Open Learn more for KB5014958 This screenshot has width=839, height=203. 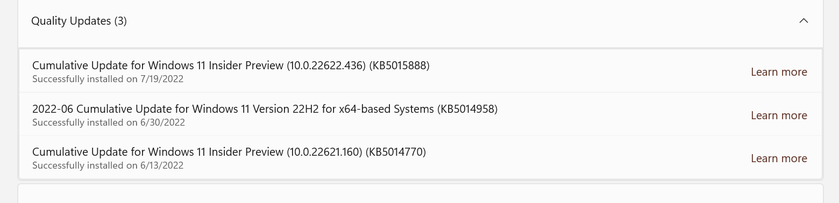(779, 115)
